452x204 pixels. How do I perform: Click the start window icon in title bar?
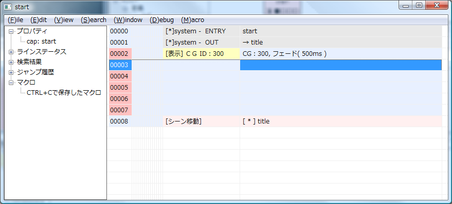tap(8, 7)
